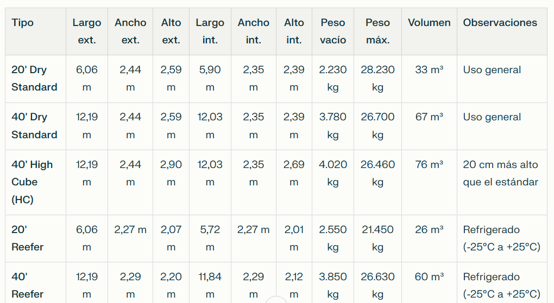Select the 40' Reefer row label
Screen dimensions: 554x303
click(27, 285)
